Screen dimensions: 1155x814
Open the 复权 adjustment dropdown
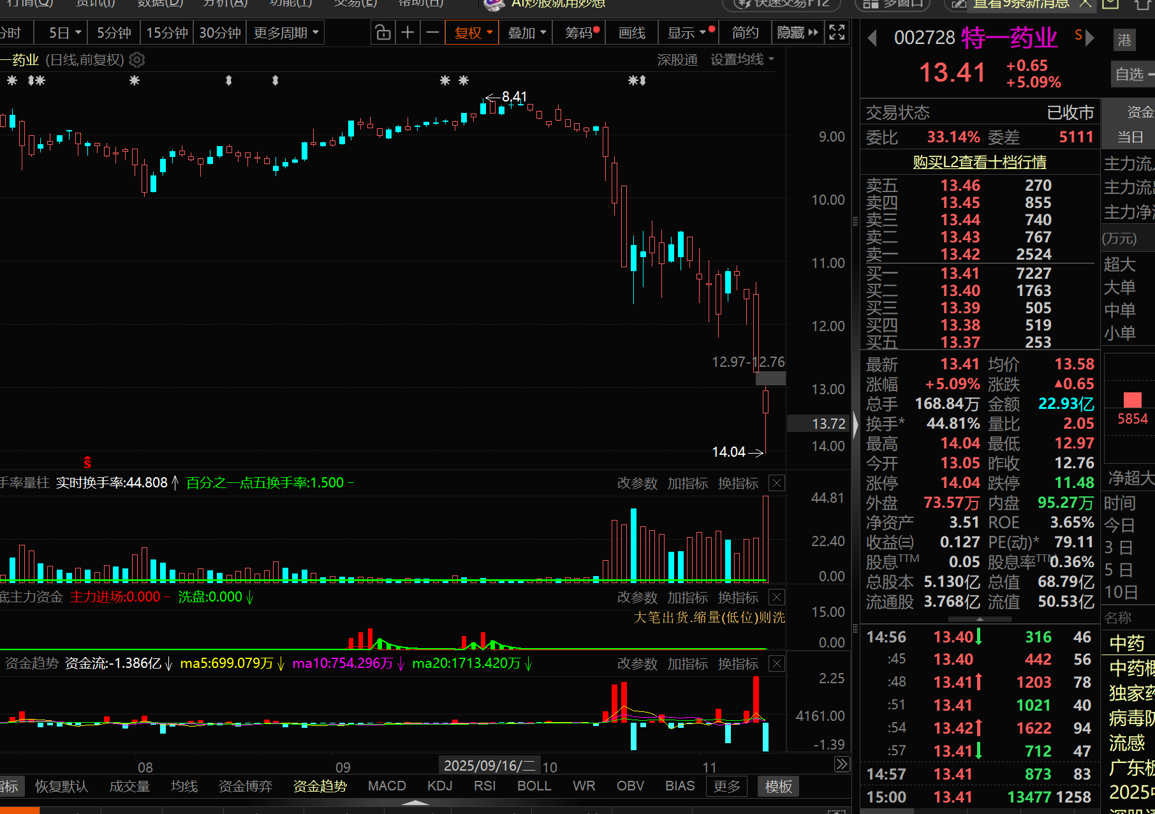click(473, 33)
